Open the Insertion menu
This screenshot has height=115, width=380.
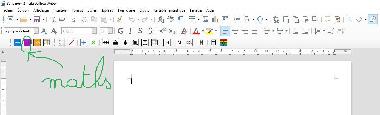coord(60,10)
